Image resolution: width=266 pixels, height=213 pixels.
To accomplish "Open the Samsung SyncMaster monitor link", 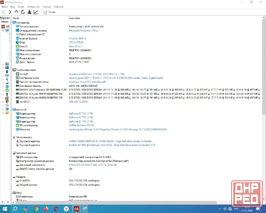I will 117,129.
